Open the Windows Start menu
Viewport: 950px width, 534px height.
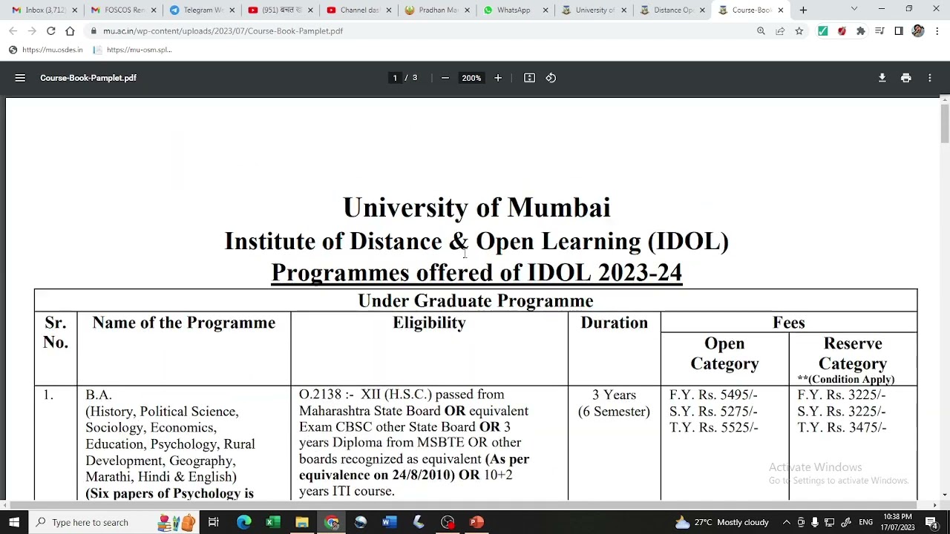pyautogui.click(x=14, y=522)
